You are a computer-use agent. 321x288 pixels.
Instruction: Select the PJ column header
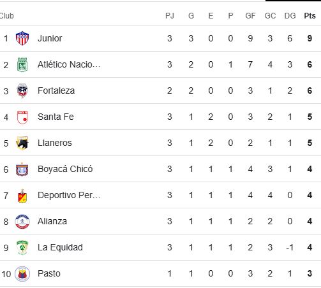(170, 16)
